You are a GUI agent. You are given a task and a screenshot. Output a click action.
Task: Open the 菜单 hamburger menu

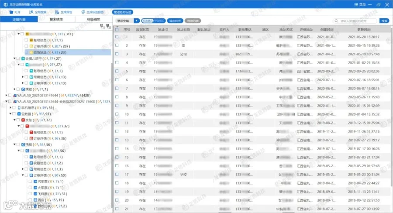coord(360,4)
